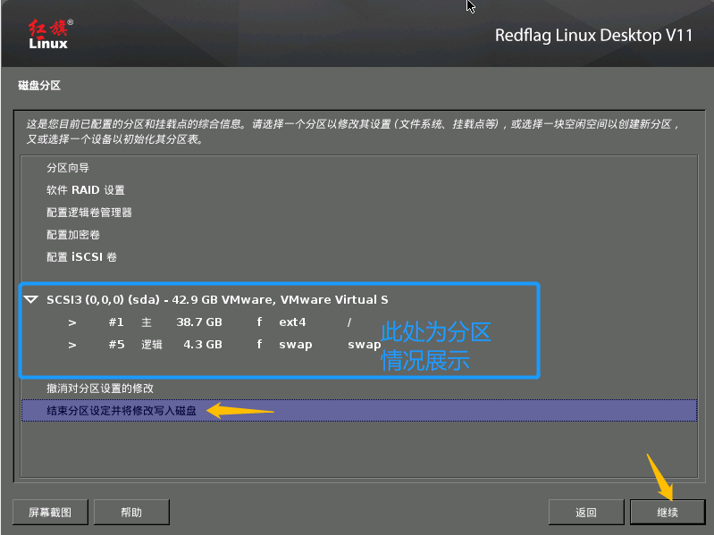Click the > marker of partition #1
The height and width of the screenshot is (535, 714).
72,322
